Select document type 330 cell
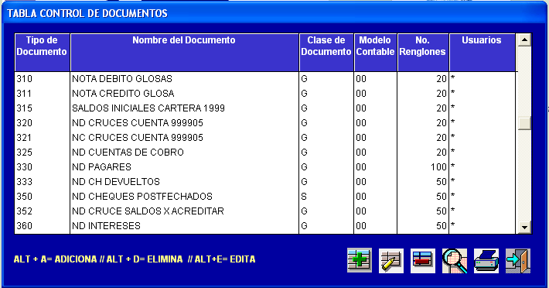The image size is (549, 288). pyautogui.click(x=42, y=167)
